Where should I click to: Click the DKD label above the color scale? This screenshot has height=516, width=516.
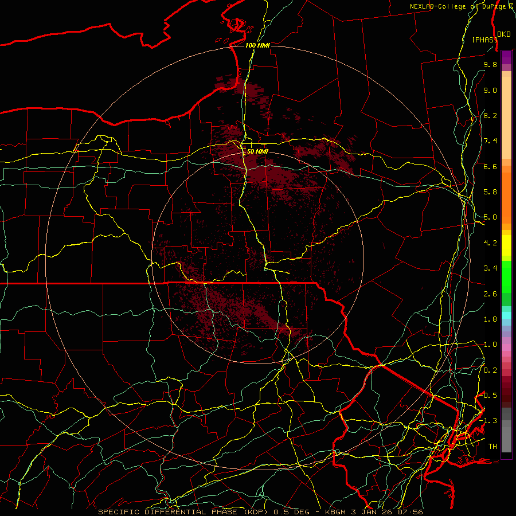(x=503, y=34)
